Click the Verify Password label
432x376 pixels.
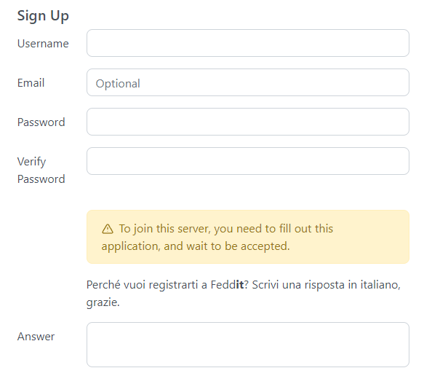pos(41,171)
